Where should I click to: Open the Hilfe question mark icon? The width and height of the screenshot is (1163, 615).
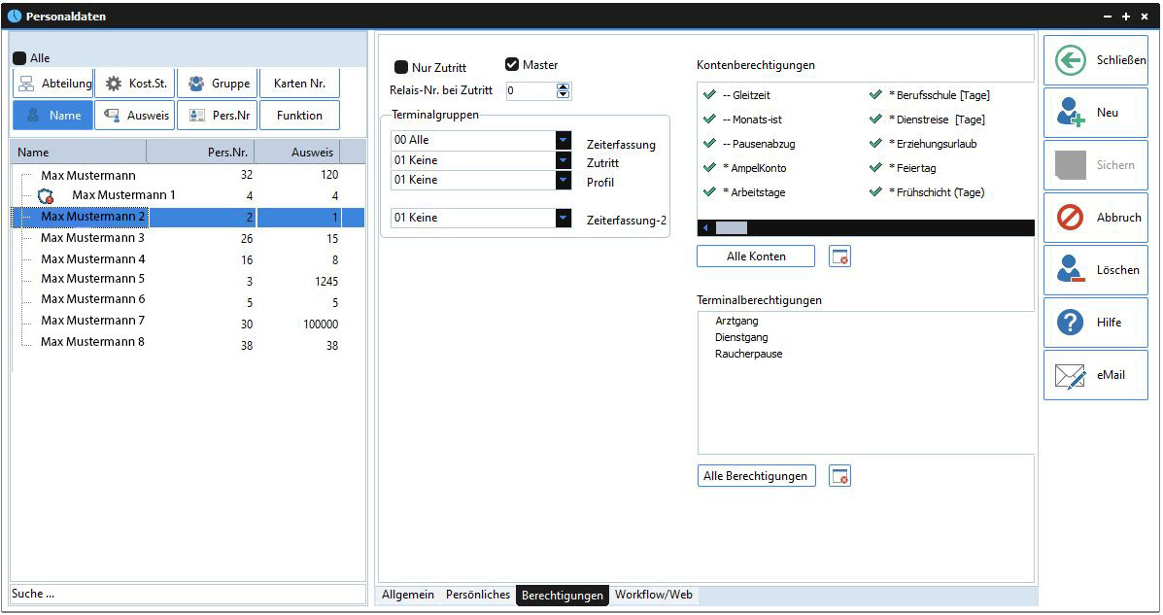click(1070, 323)
